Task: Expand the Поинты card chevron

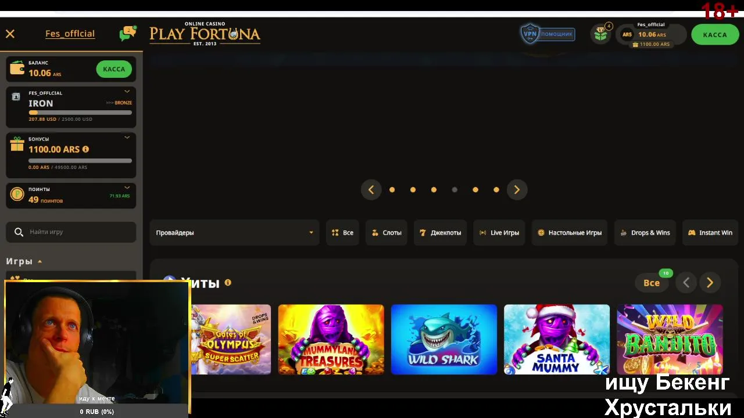Action: pyautogui.click(x=127, y=188)
